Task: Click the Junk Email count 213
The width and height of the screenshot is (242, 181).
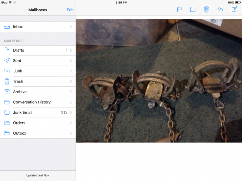Action: 64,112
